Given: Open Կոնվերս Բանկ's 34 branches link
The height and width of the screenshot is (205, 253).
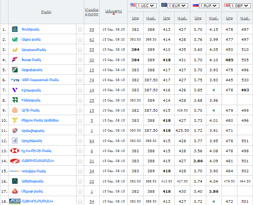Looking at the screenshot, I should pyautogui.click(x=92, y=171).
